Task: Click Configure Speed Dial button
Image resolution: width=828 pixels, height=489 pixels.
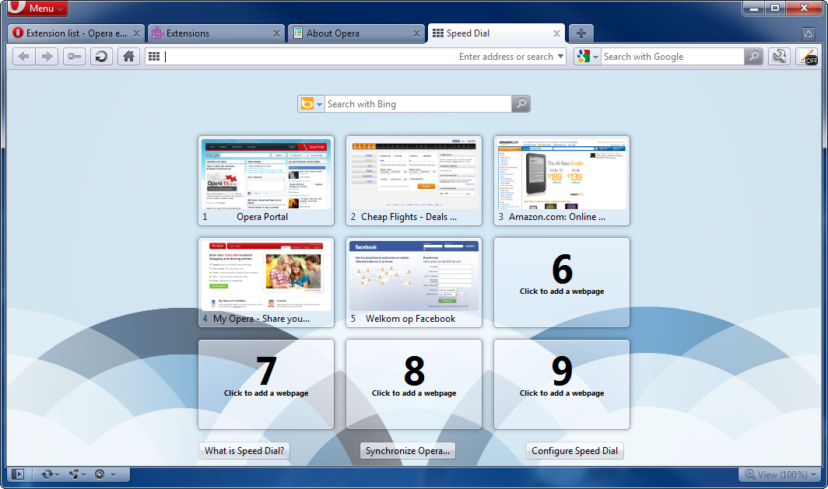Action: [574, 450]
